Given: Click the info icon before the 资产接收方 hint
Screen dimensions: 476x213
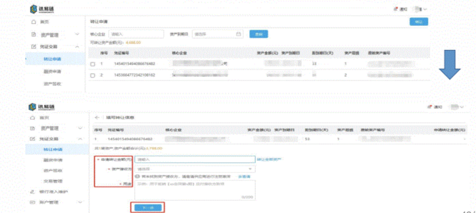Looking at the screenshot, I should [x=137, y=176].
